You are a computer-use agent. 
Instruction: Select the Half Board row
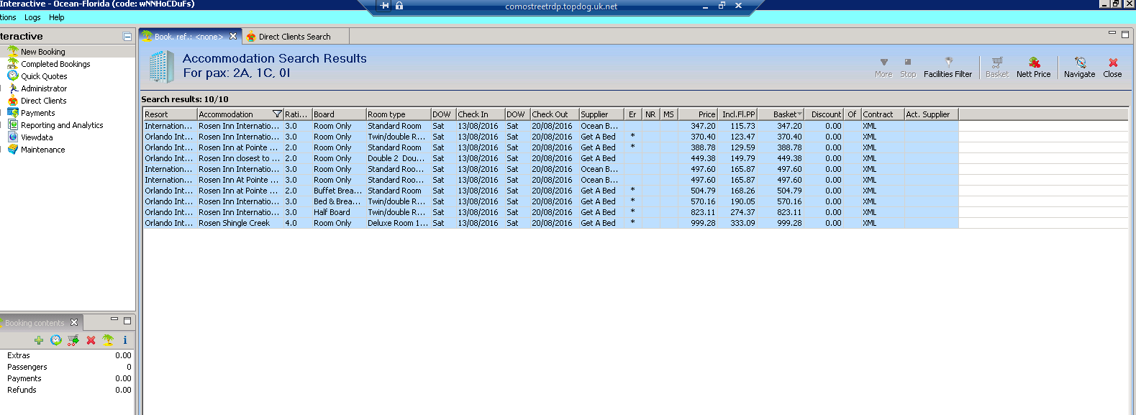coord(550,212)
